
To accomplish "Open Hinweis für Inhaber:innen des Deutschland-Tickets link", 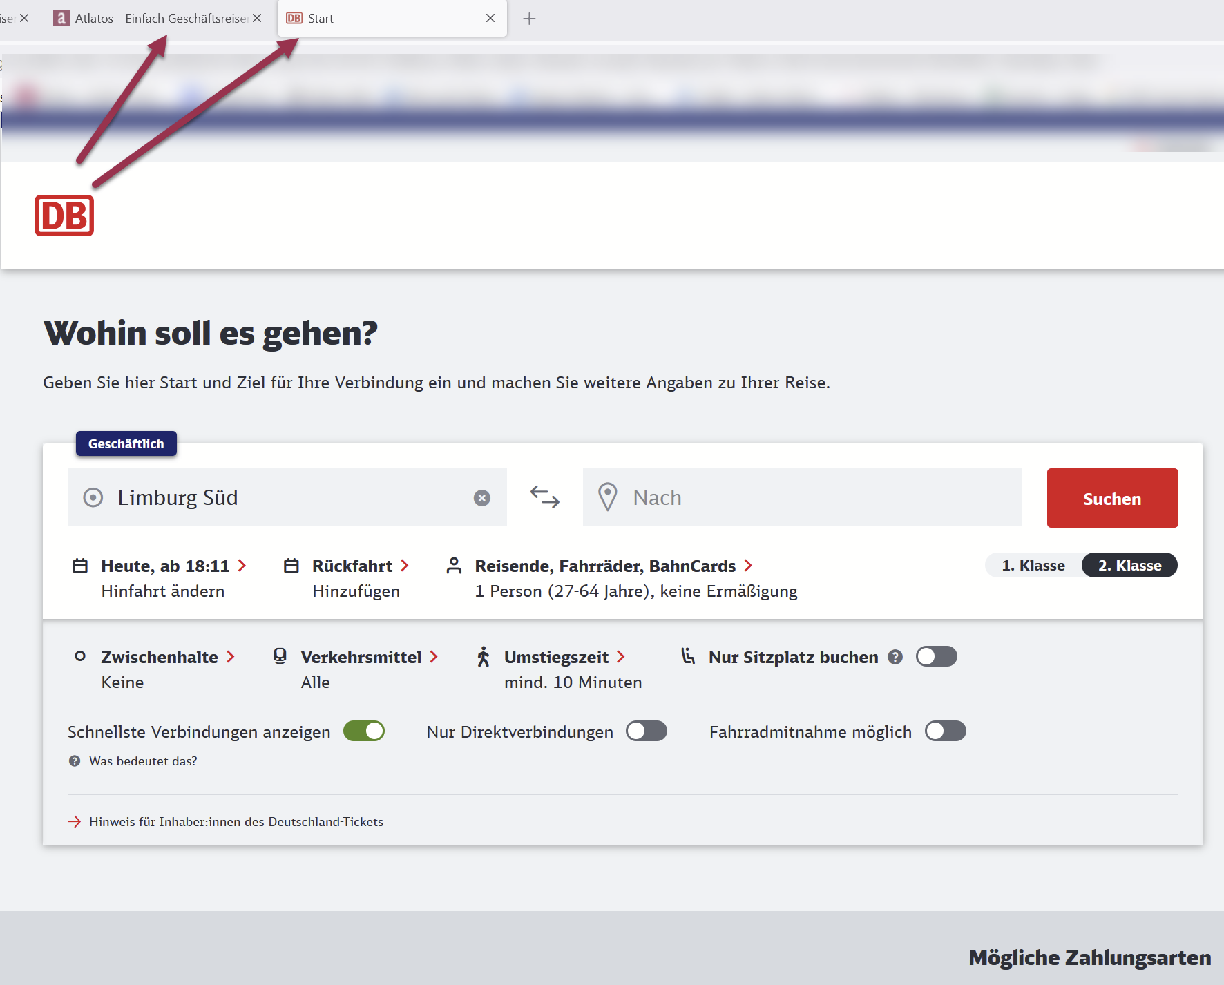I will tap(236, 822).
